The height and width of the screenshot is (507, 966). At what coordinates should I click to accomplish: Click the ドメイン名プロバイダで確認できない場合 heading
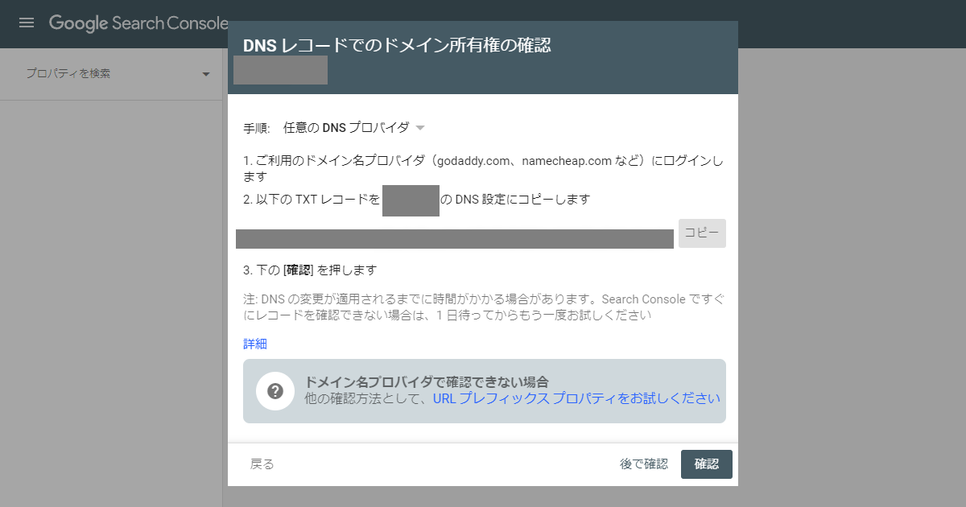click(427, 381)
